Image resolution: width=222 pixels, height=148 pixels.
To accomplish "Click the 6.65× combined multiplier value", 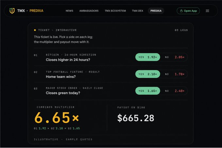I will (57, 118).
